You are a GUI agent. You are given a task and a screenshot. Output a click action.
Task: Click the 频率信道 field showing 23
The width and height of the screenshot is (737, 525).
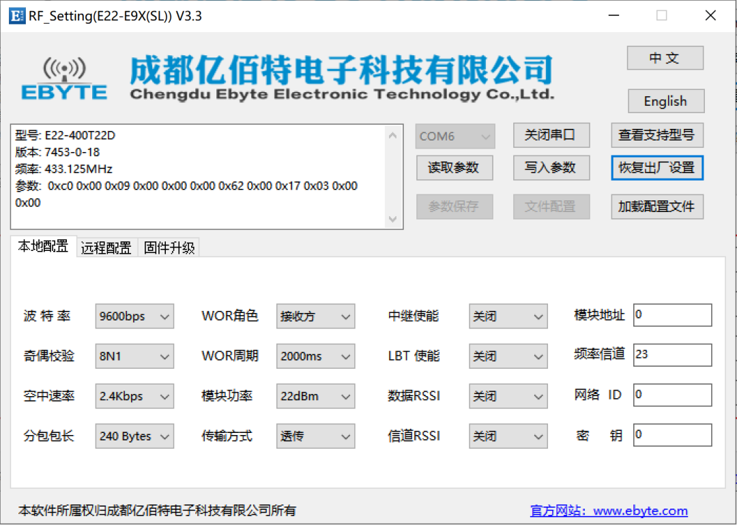point(673,355)
